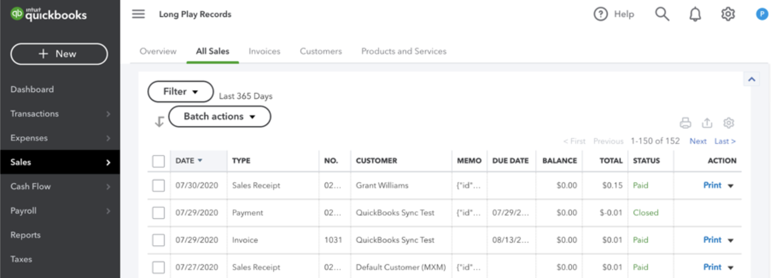771x278 pixels.
Task: Check the 07/27/2020 Sales Receipt row
Action: pyautogui.click(x=158, y=267)
